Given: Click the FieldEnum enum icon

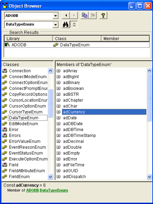Looking at the screenshot, I should [4, 177].
